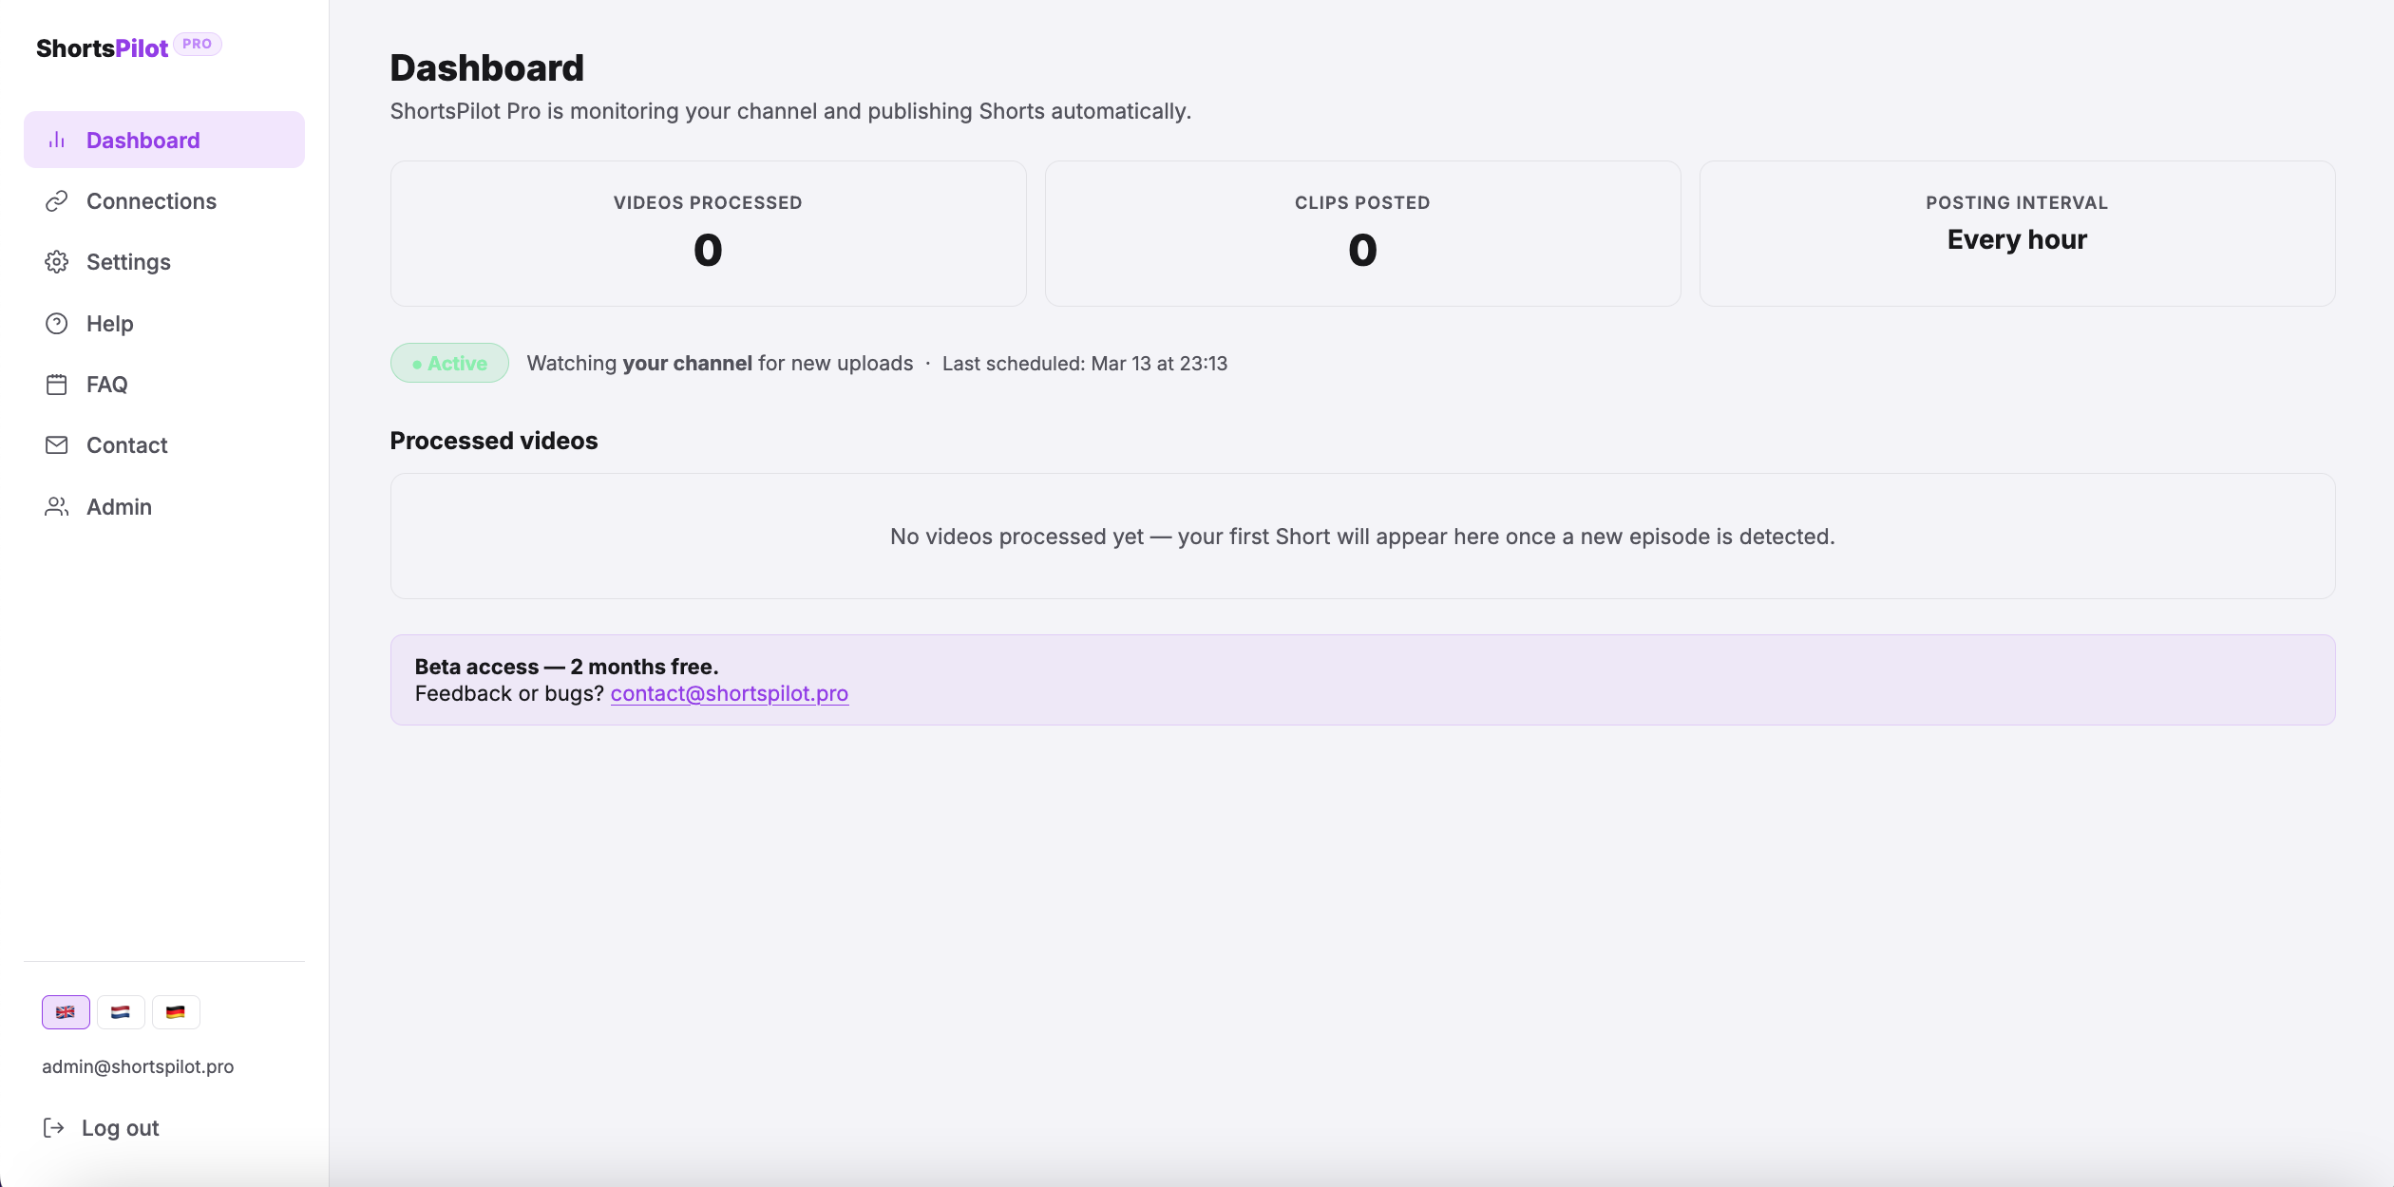Click the Help question mark icon
This screenshot has width=2394, height=1187.
[x=56, y=323]
